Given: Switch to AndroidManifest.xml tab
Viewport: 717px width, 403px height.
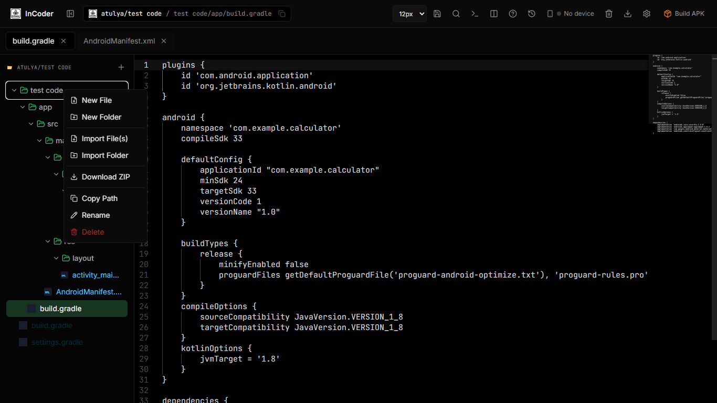Looking at the screenshot, I should click(119, 41).
